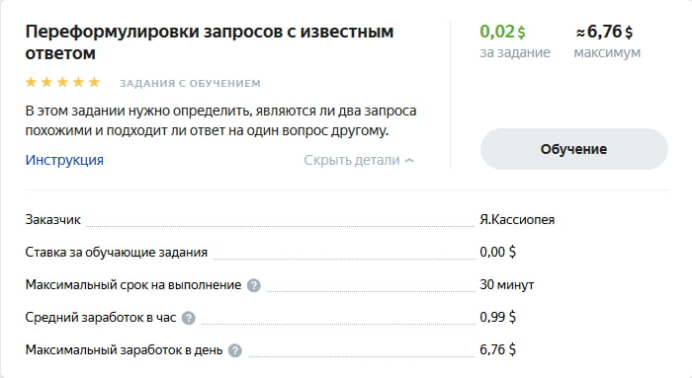Screen dimensions: 692x378
Task: Click the ≈6,76 $ maximum earnings value
Action: [x=604, y=32]
